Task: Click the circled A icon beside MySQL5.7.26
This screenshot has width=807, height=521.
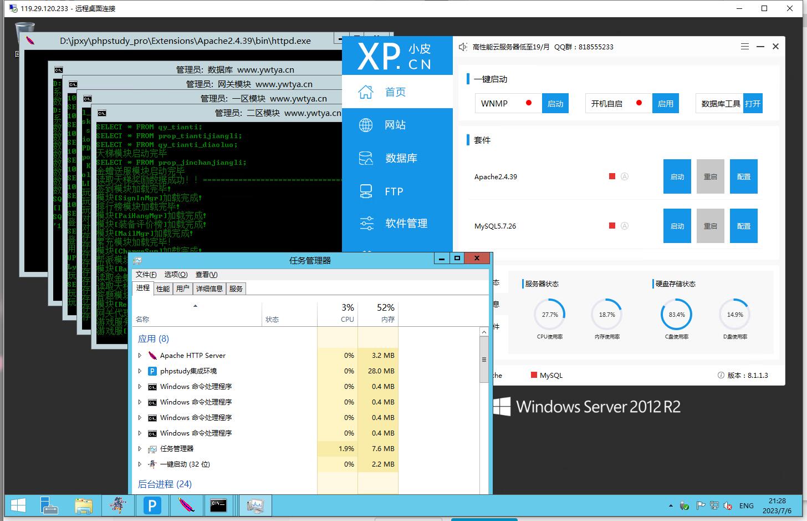Action: coord(624,226)
